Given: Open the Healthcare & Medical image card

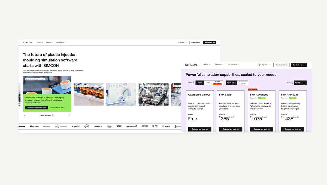Looking at the screenshot, I should 121,94.
